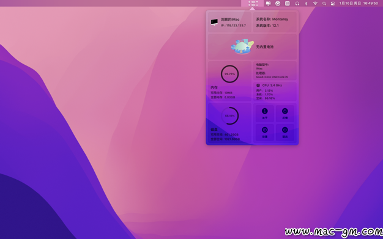The image size is (383, 239).
Task: Click the 内存 memory section heading
Action: tap(214, 87)
